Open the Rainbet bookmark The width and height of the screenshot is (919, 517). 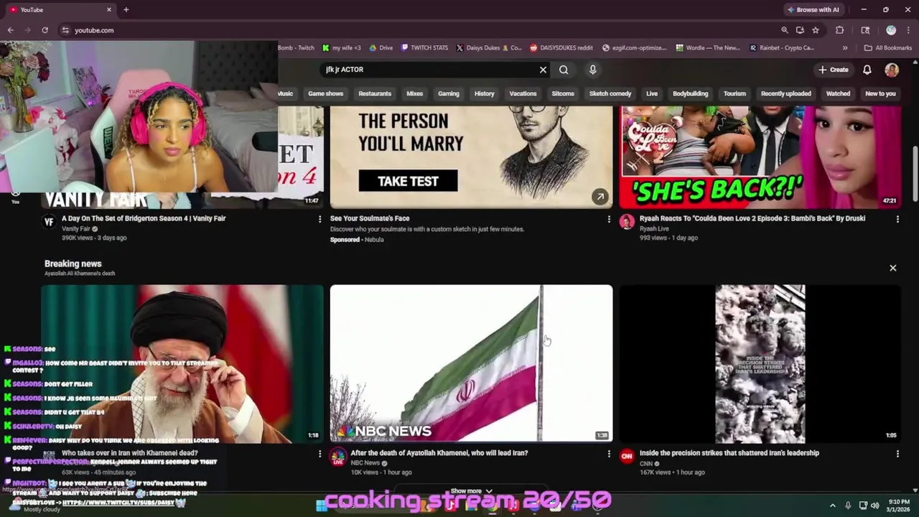781,48
